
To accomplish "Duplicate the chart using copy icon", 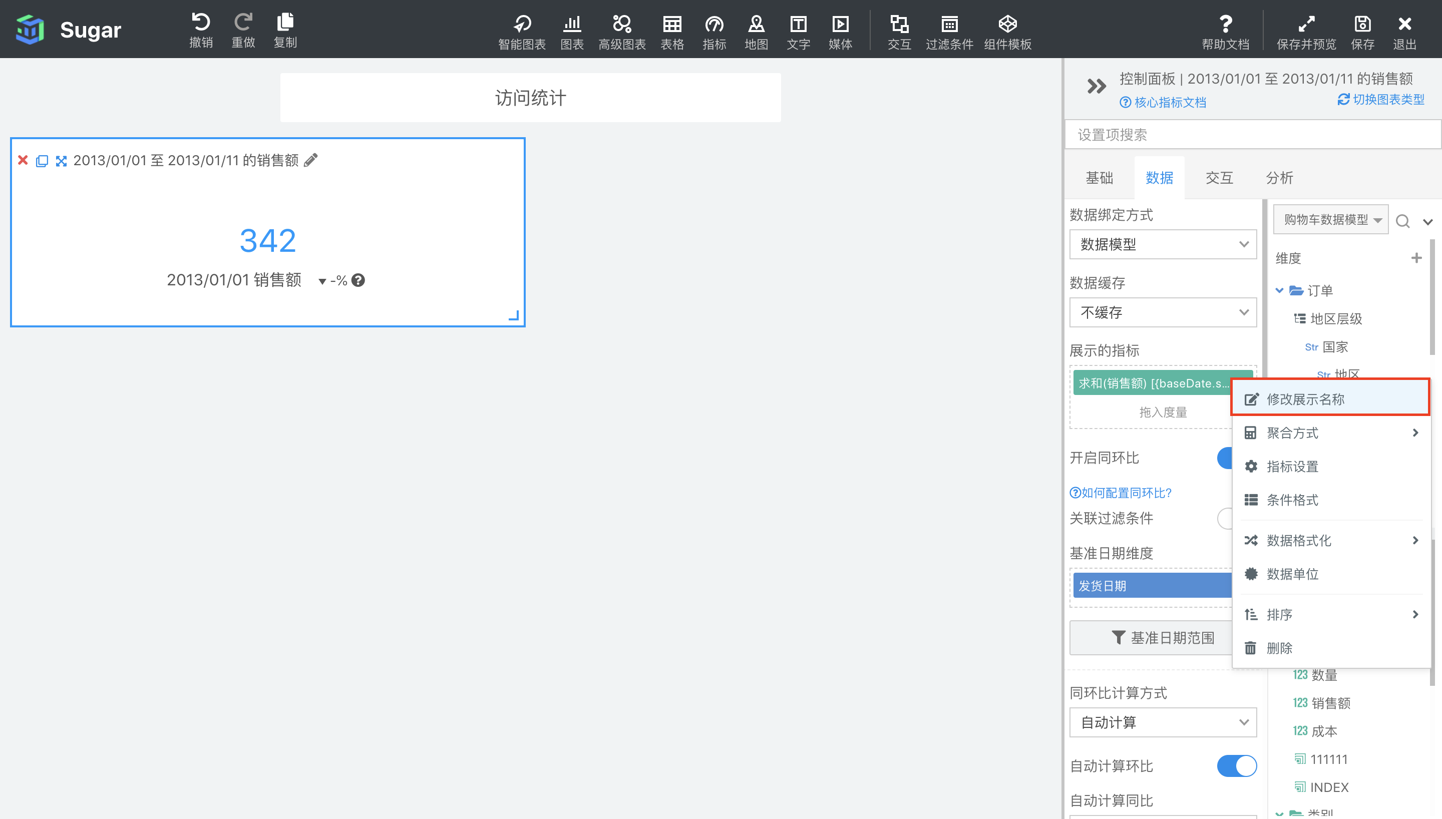I will pyautogui.click(x=42, y=161).
